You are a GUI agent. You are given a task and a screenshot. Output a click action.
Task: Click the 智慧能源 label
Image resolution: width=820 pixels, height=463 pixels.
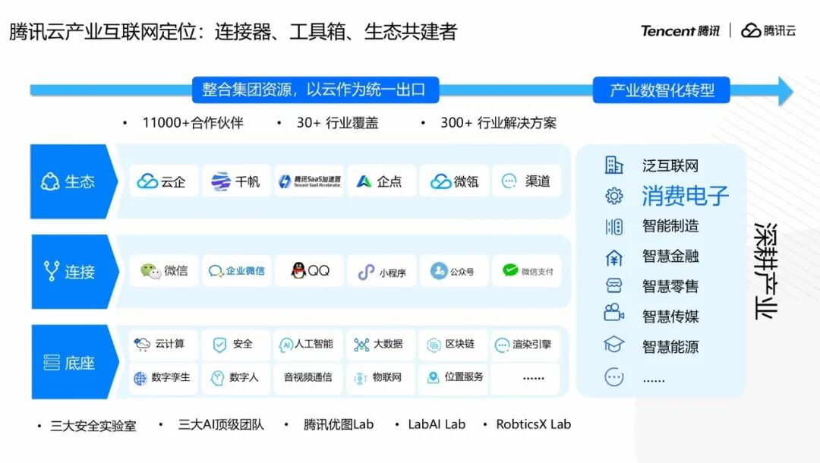tap(670, 346)
